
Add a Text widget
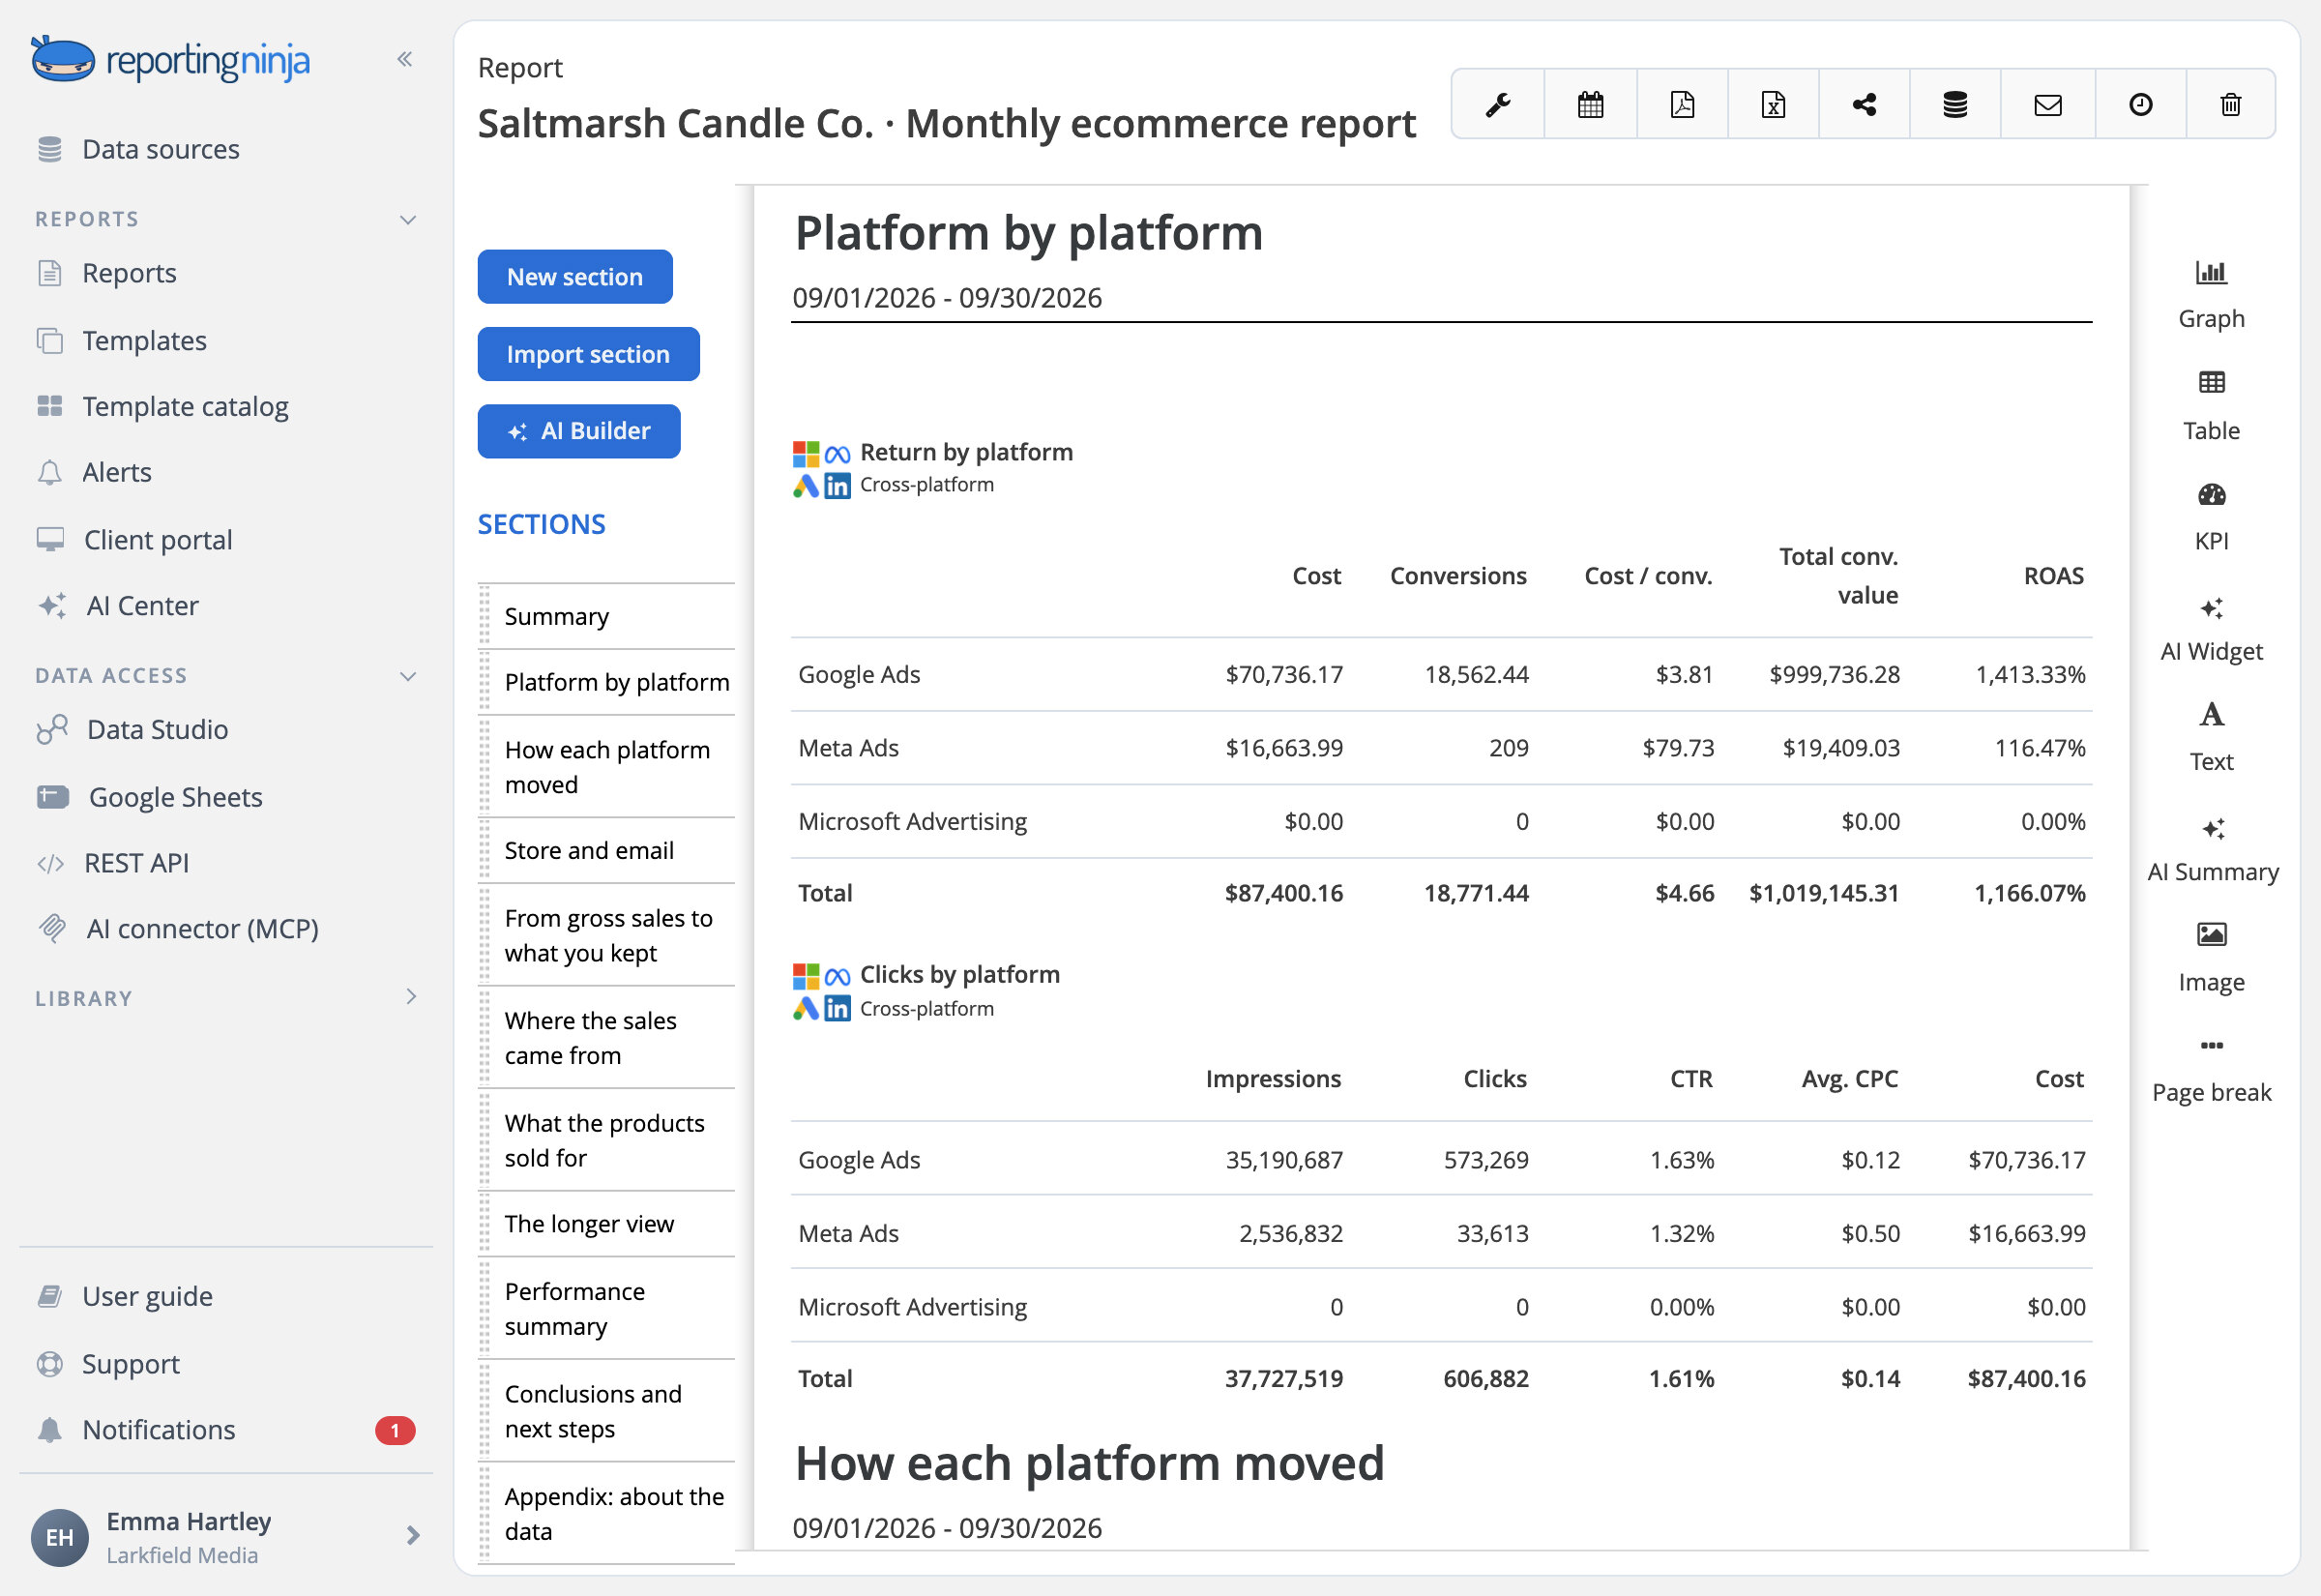(x=2211, y=738)
